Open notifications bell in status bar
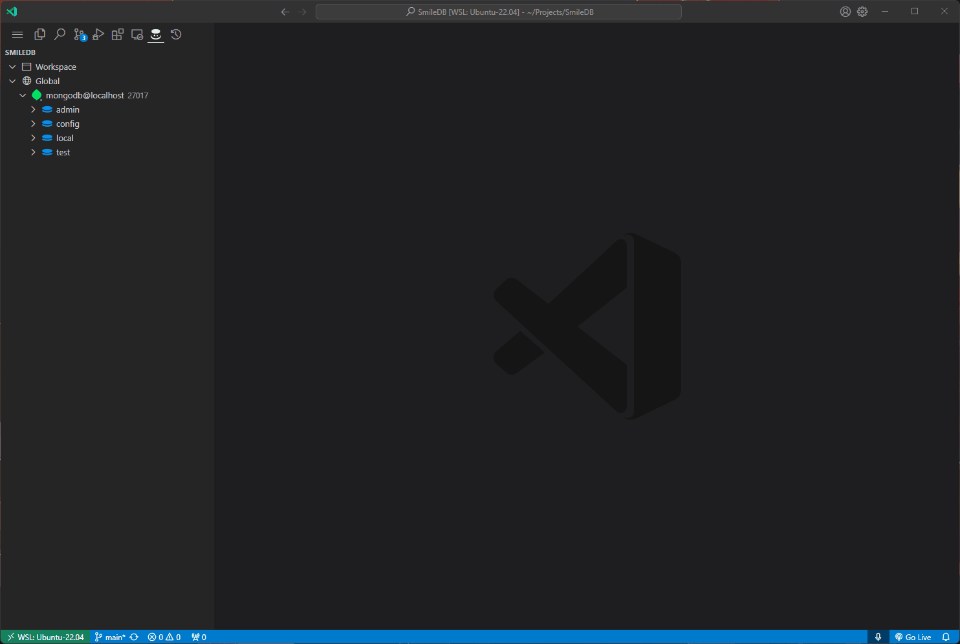Viewport: 960px width, 644px height. point(946,637)
